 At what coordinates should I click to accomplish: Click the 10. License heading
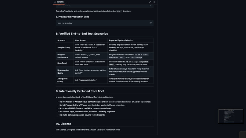point(63,124)
